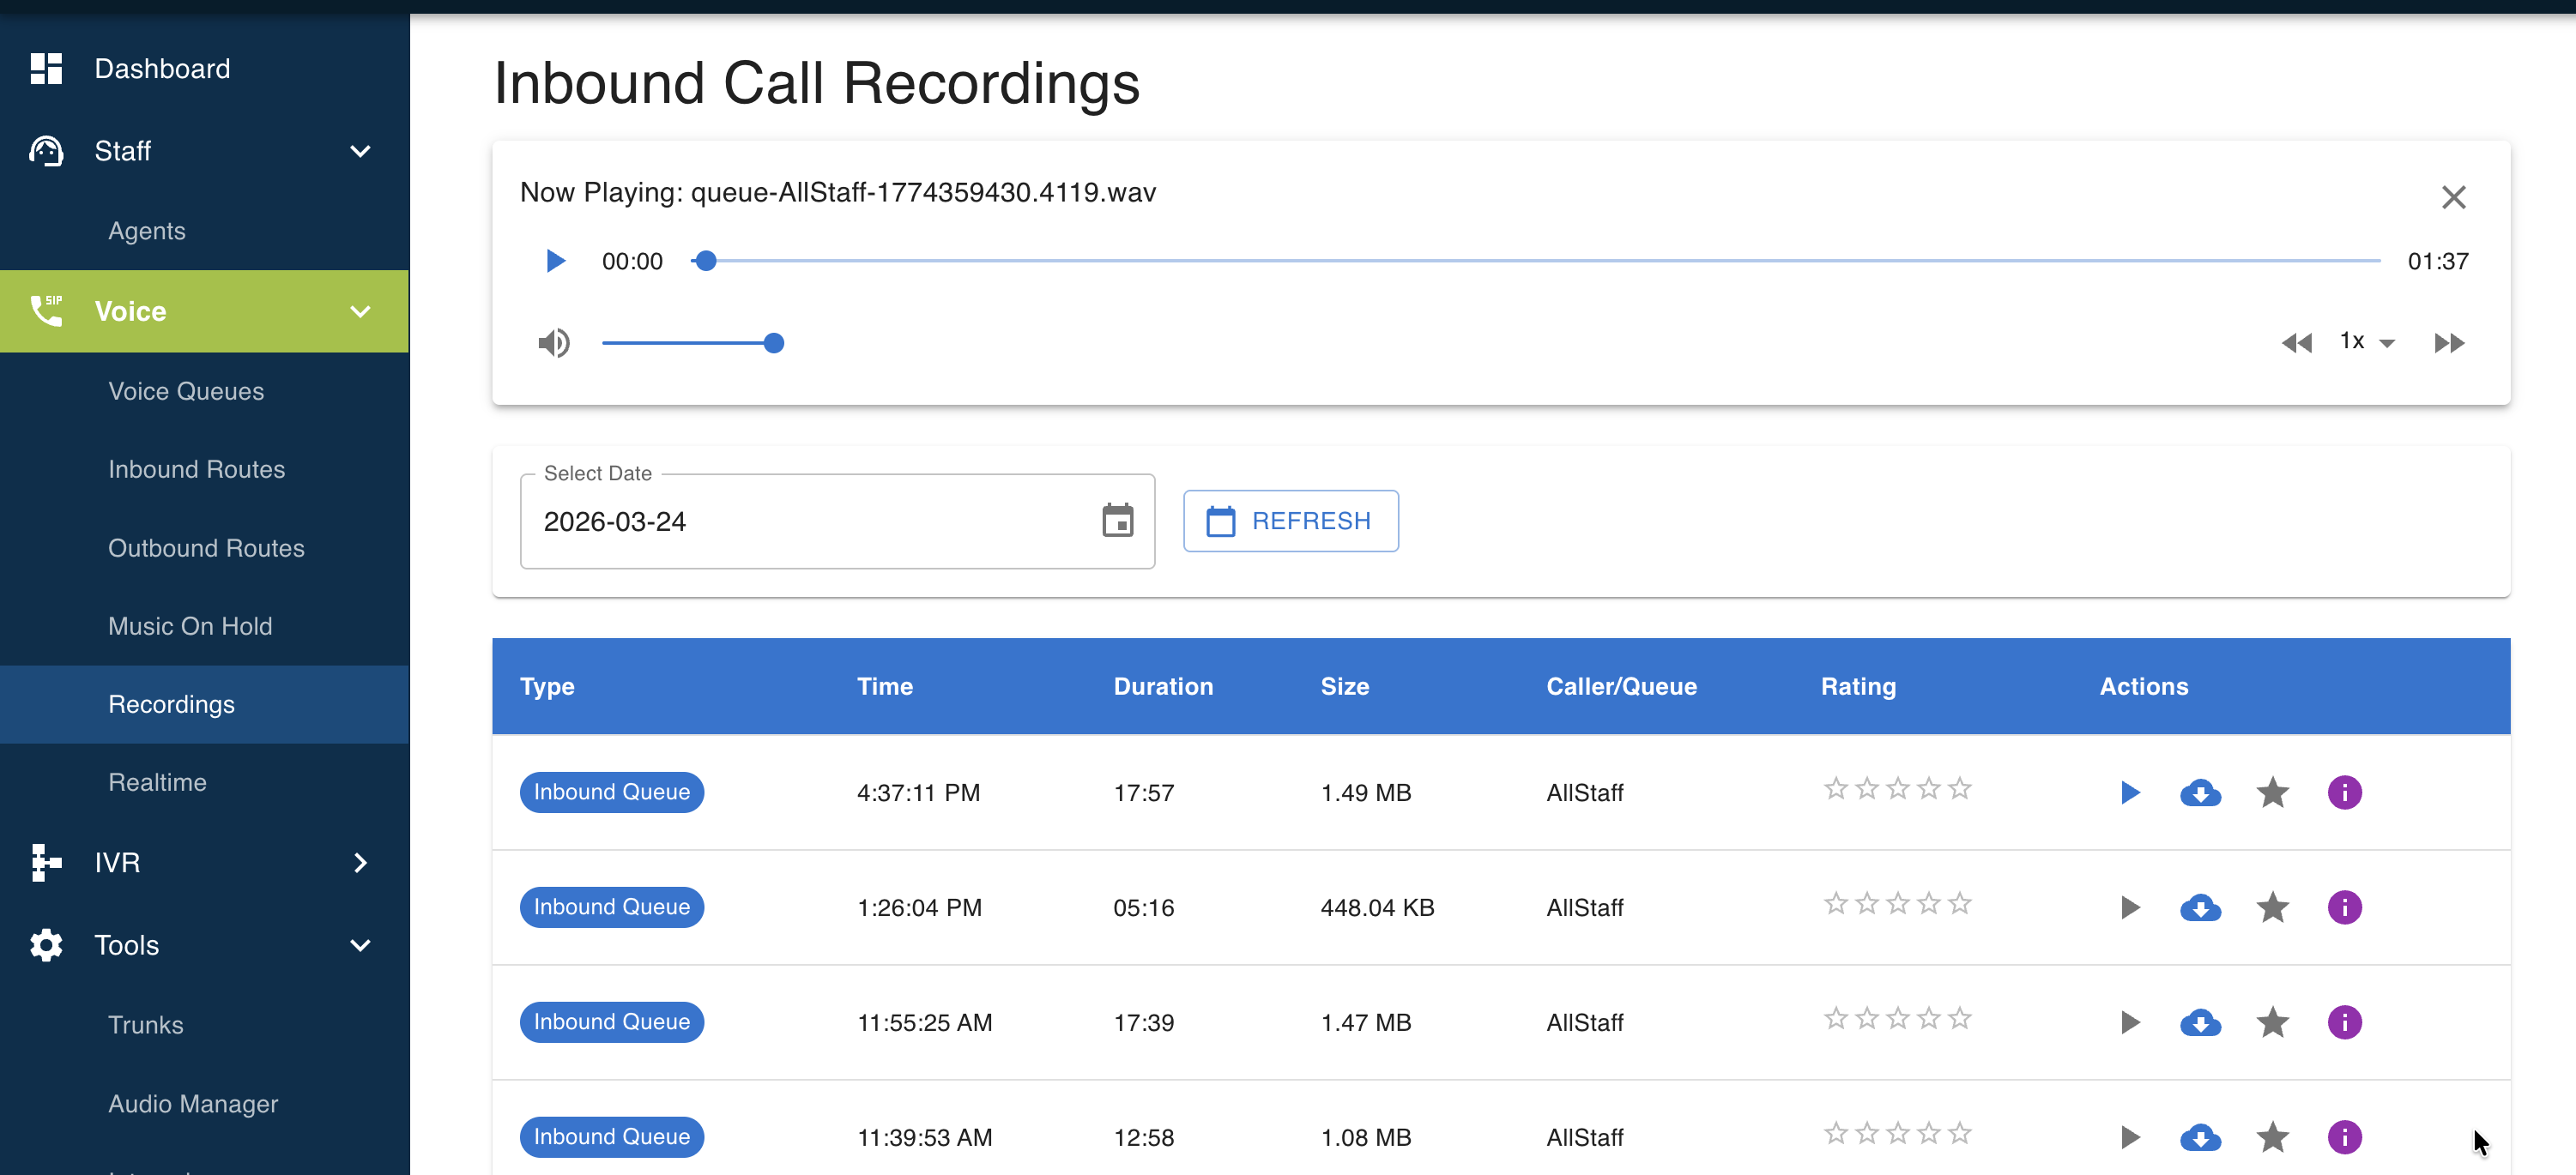Star the 1:26:04 PM recording
This screenshot has height=1175, width=2576.
coord(2272,907)
